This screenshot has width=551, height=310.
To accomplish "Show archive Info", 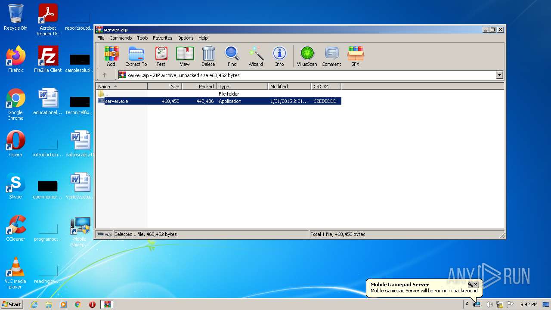I will click(x=279, y=56).
